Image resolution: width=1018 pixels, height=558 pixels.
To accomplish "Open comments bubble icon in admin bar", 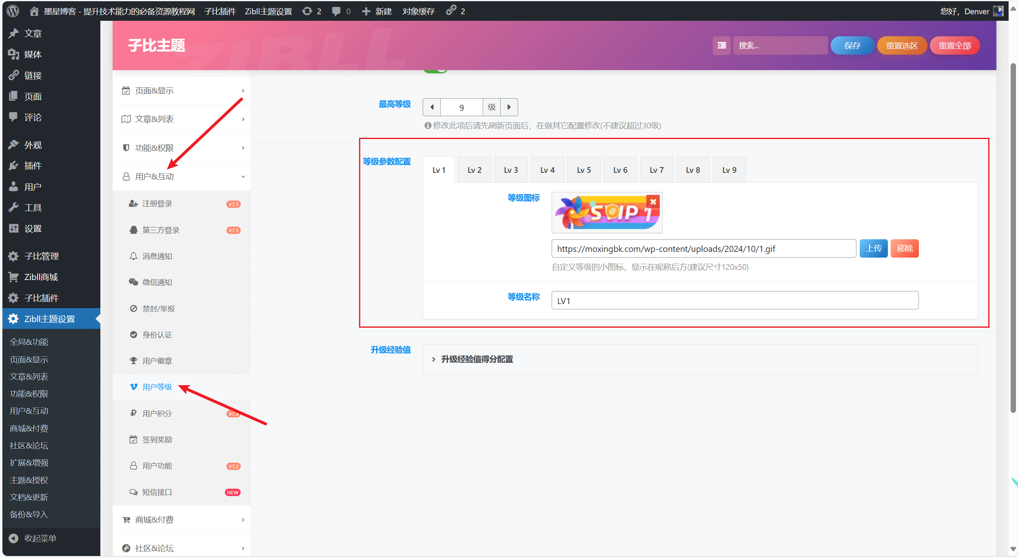I will pos(336,11).
